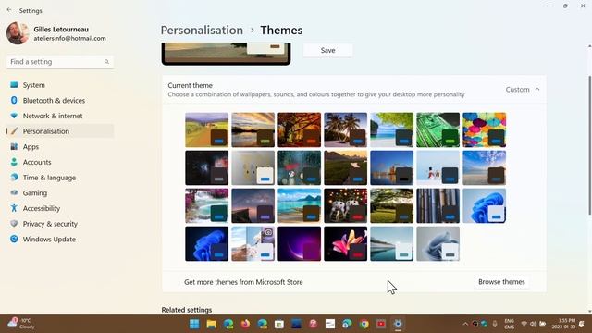Select the palm trees beach theme
592x333 pixels.
tap(345, 129)
